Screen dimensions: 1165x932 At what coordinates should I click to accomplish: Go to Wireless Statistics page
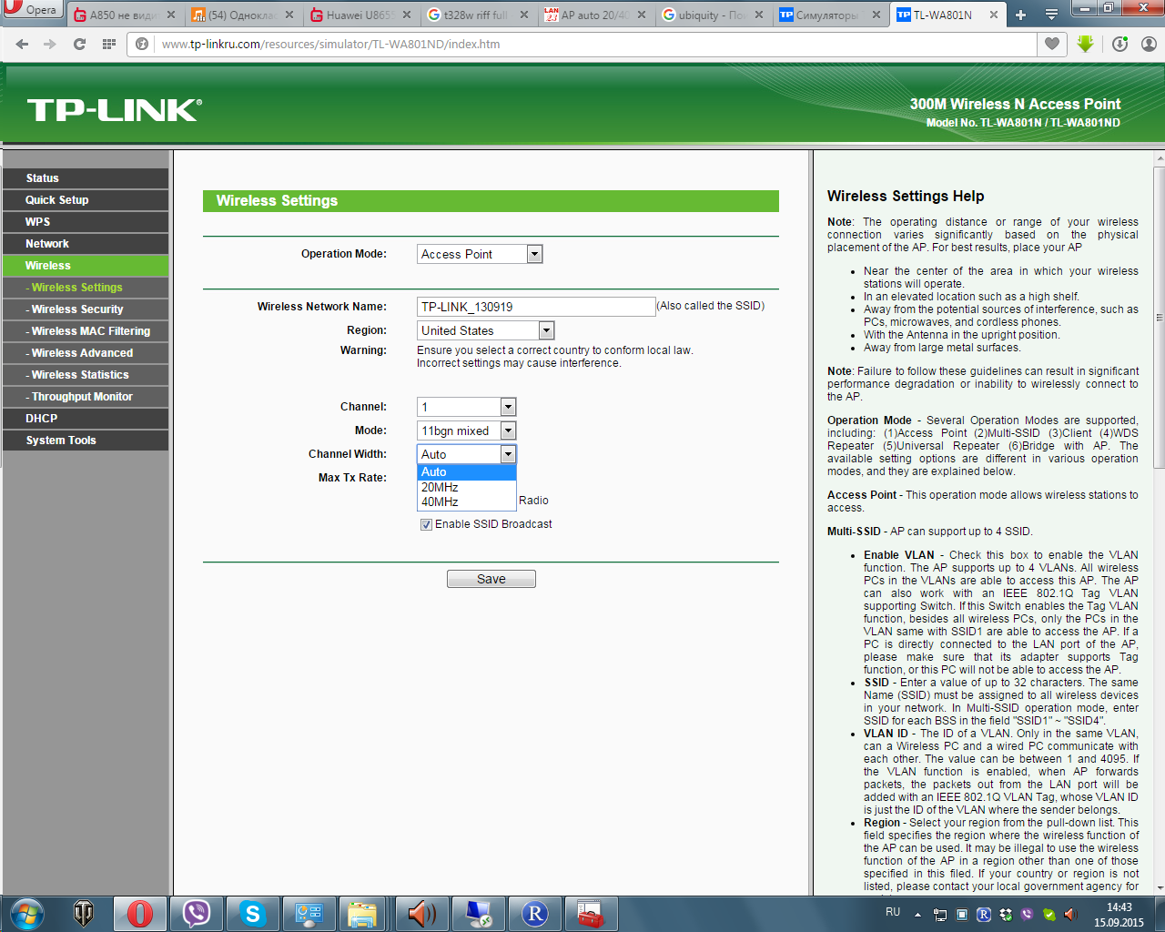(x=86, y=375)
